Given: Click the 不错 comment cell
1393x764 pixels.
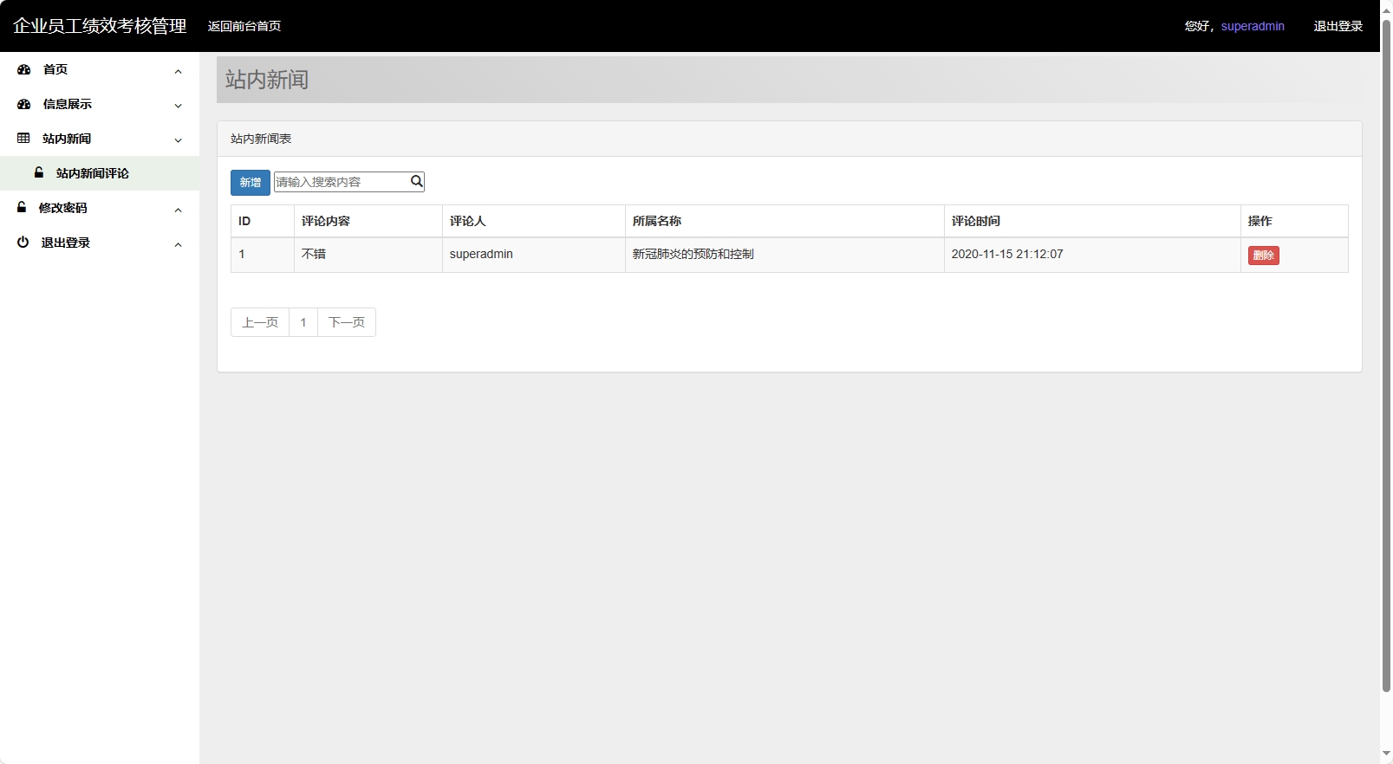Looking at the screenshot, I should pyautogui.click(x=368, y=255).
